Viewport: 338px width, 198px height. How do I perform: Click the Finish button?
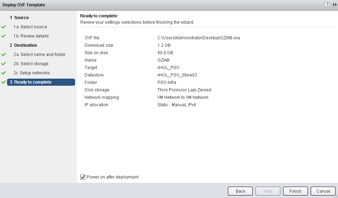pyautogui.click(x=295, y=191)
